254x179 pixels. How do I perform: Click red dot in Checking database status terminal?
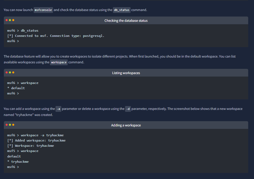[7, 20]
